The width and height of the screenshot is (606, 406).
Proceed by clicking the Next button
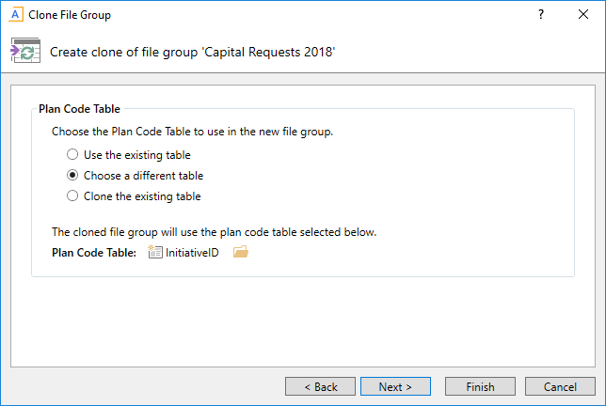[x=395, y=386]
